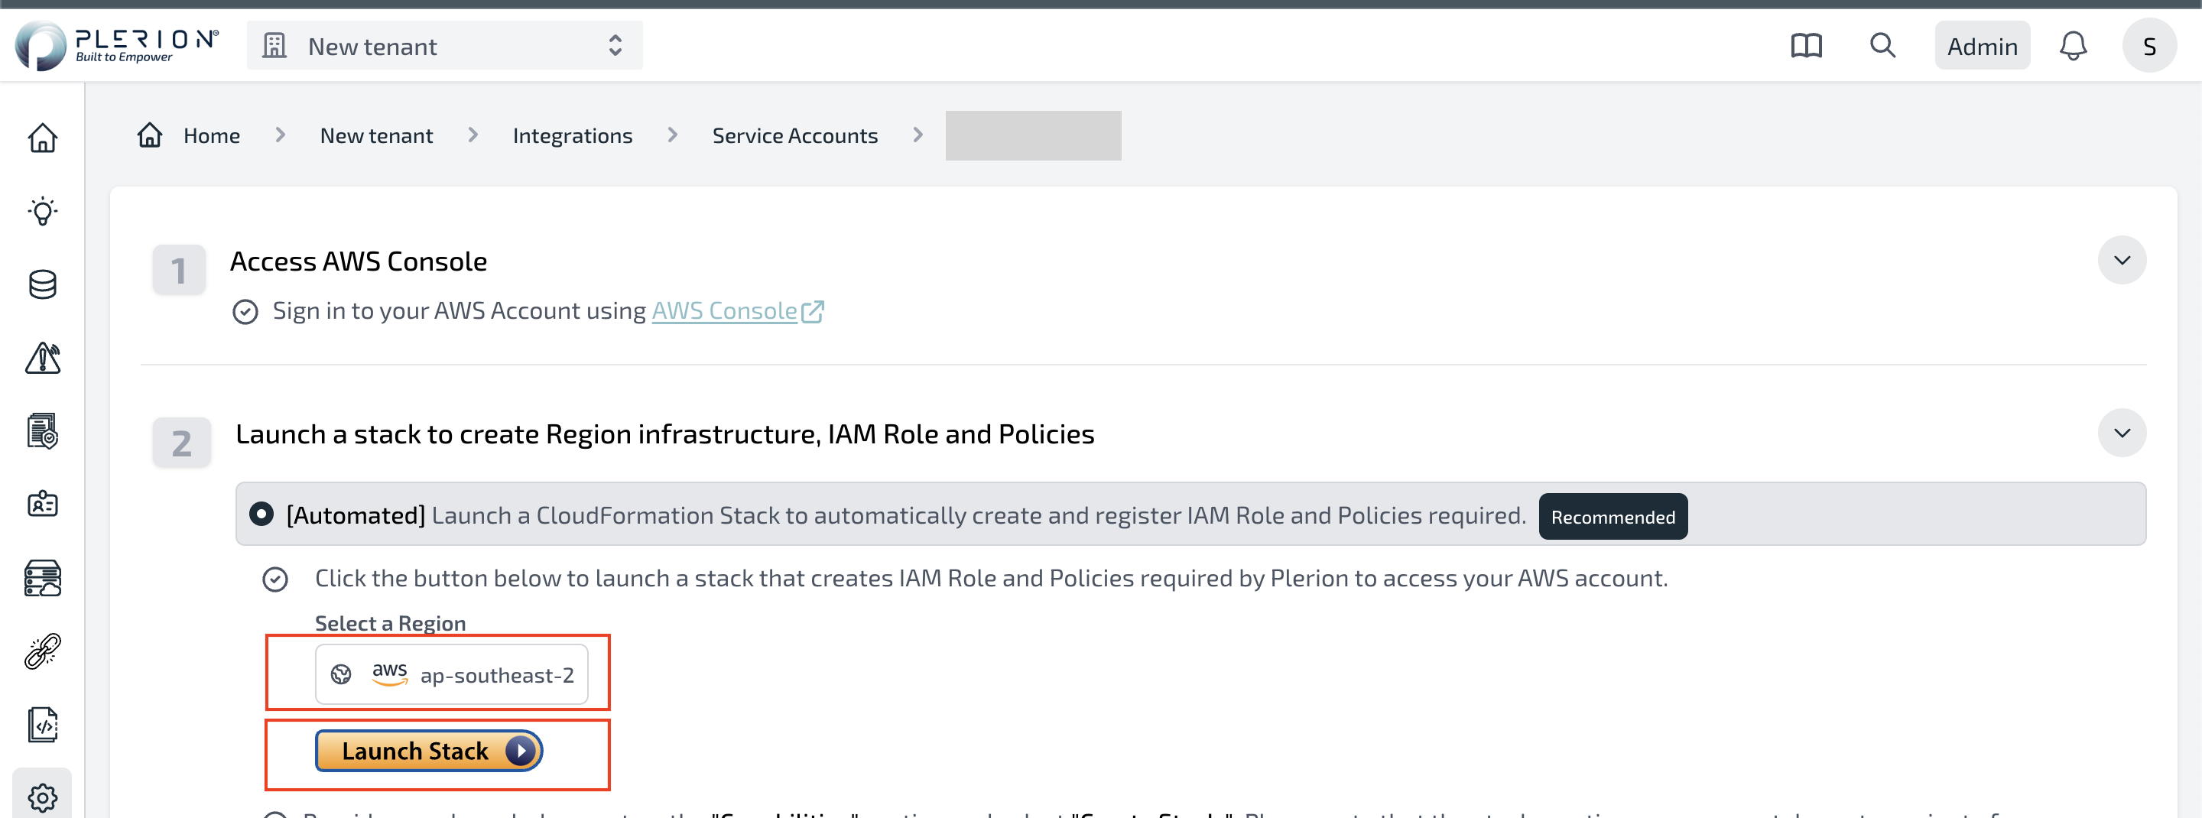Screen dimensions: 2202x818
Task: Open the user avatar S menu
Action: coord(2149,46)
